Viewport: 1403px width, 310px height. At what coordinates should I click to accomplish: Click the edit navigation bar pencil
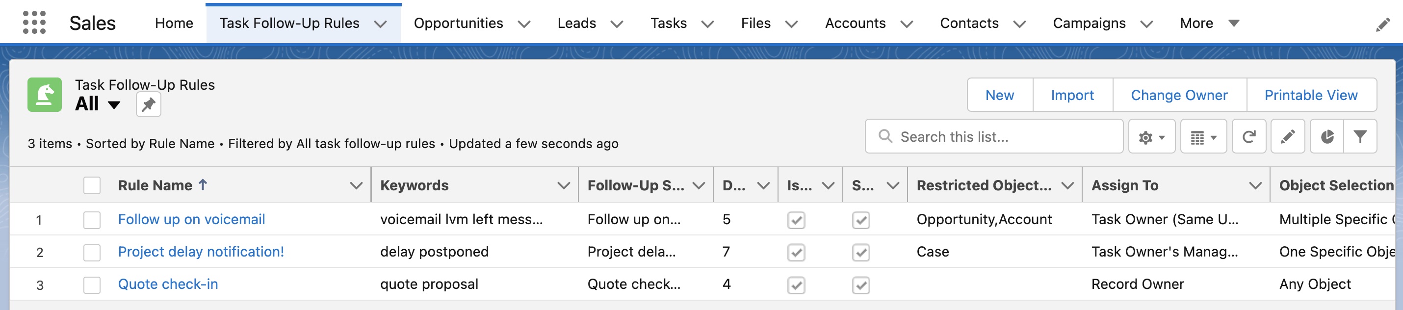(1382, 25)
